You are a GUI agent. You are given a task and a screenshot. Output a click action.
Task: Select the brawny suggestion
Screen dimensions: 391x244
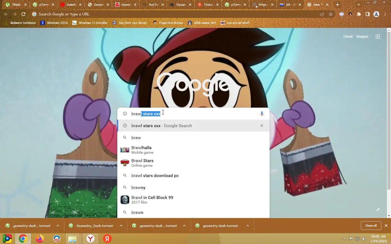(193, 187)
